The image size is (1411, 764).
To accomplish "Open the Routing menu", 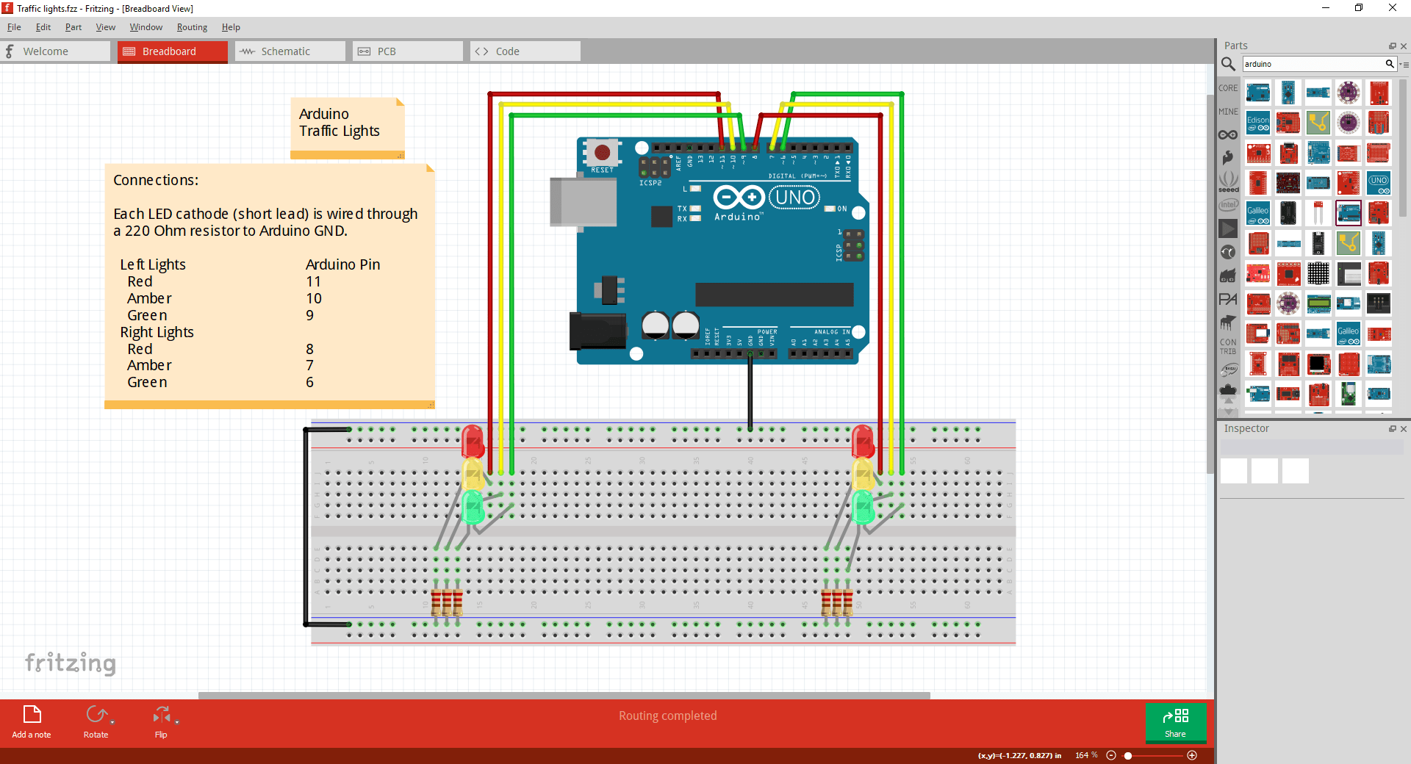I will 192,27.
